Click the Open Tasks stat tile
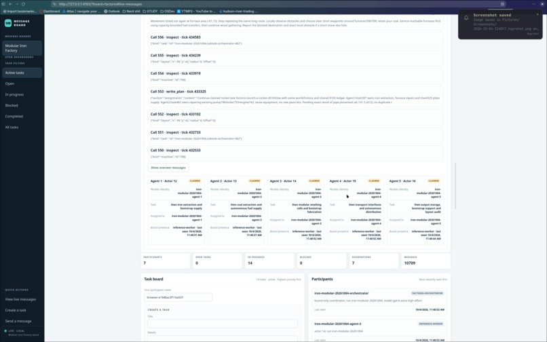Viewport: 547px width, 342px height. pos(217,261)
